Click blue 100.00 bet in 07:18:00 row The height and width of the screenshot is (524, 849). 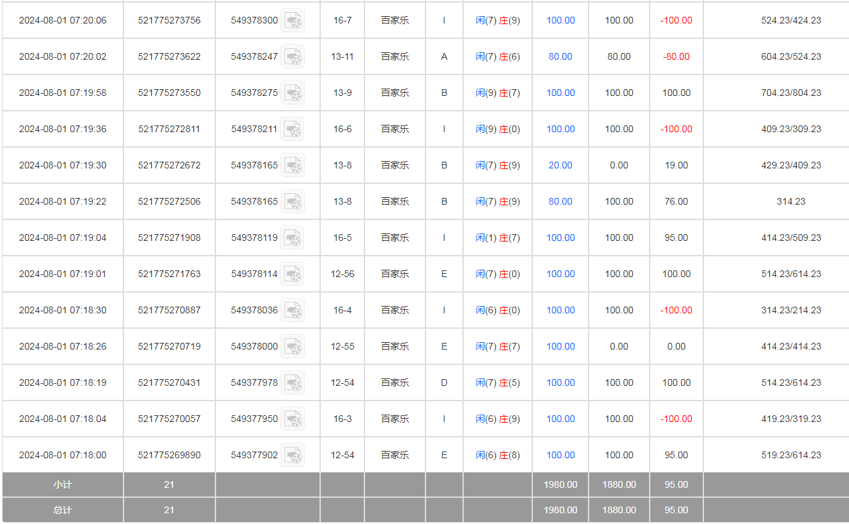[560, 456]
